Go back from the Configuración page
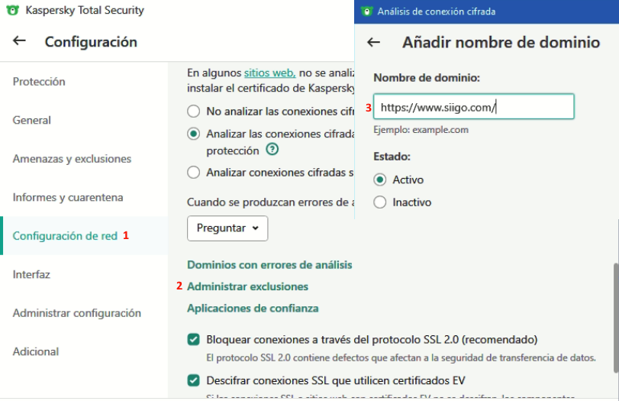Viewport: 619px width, 401px height. point(19,40)
